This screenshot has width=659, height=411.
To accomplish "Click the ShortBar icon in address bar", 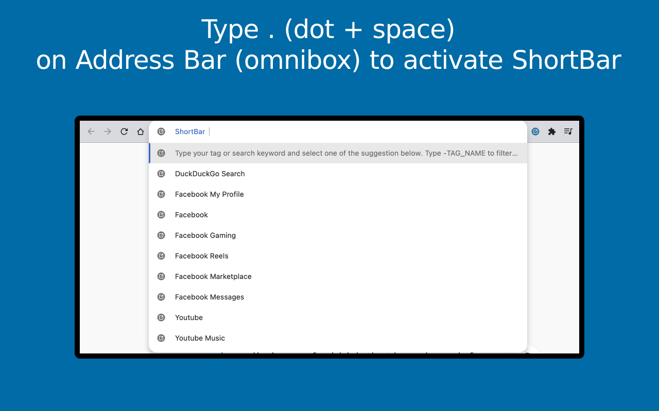I will [161, 132].
